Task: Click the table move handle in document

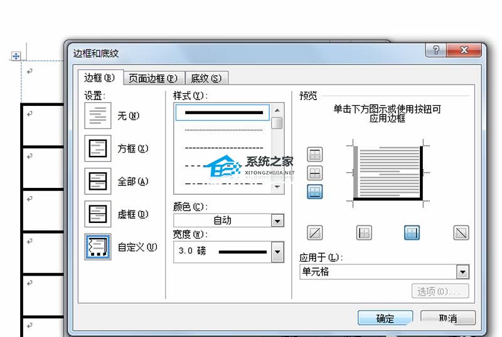Action: [x=16, y=56]
